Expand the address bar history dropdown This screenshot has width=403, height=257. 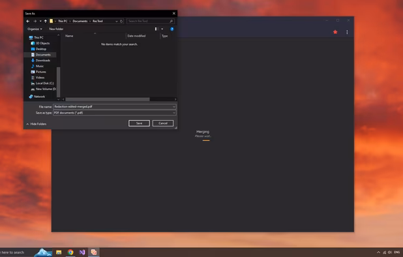click(x=117, y=21)
